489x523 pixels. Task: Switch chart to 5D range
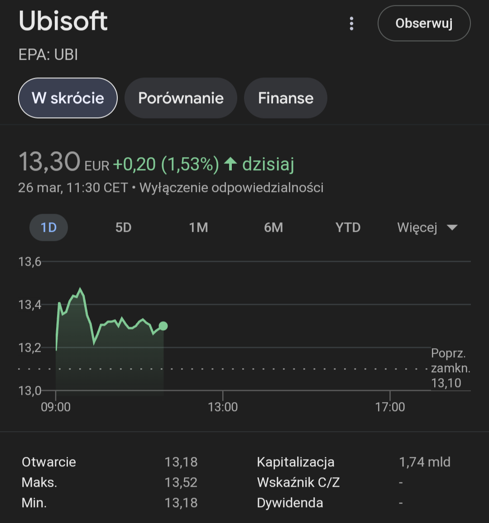(x=123, y=227)
